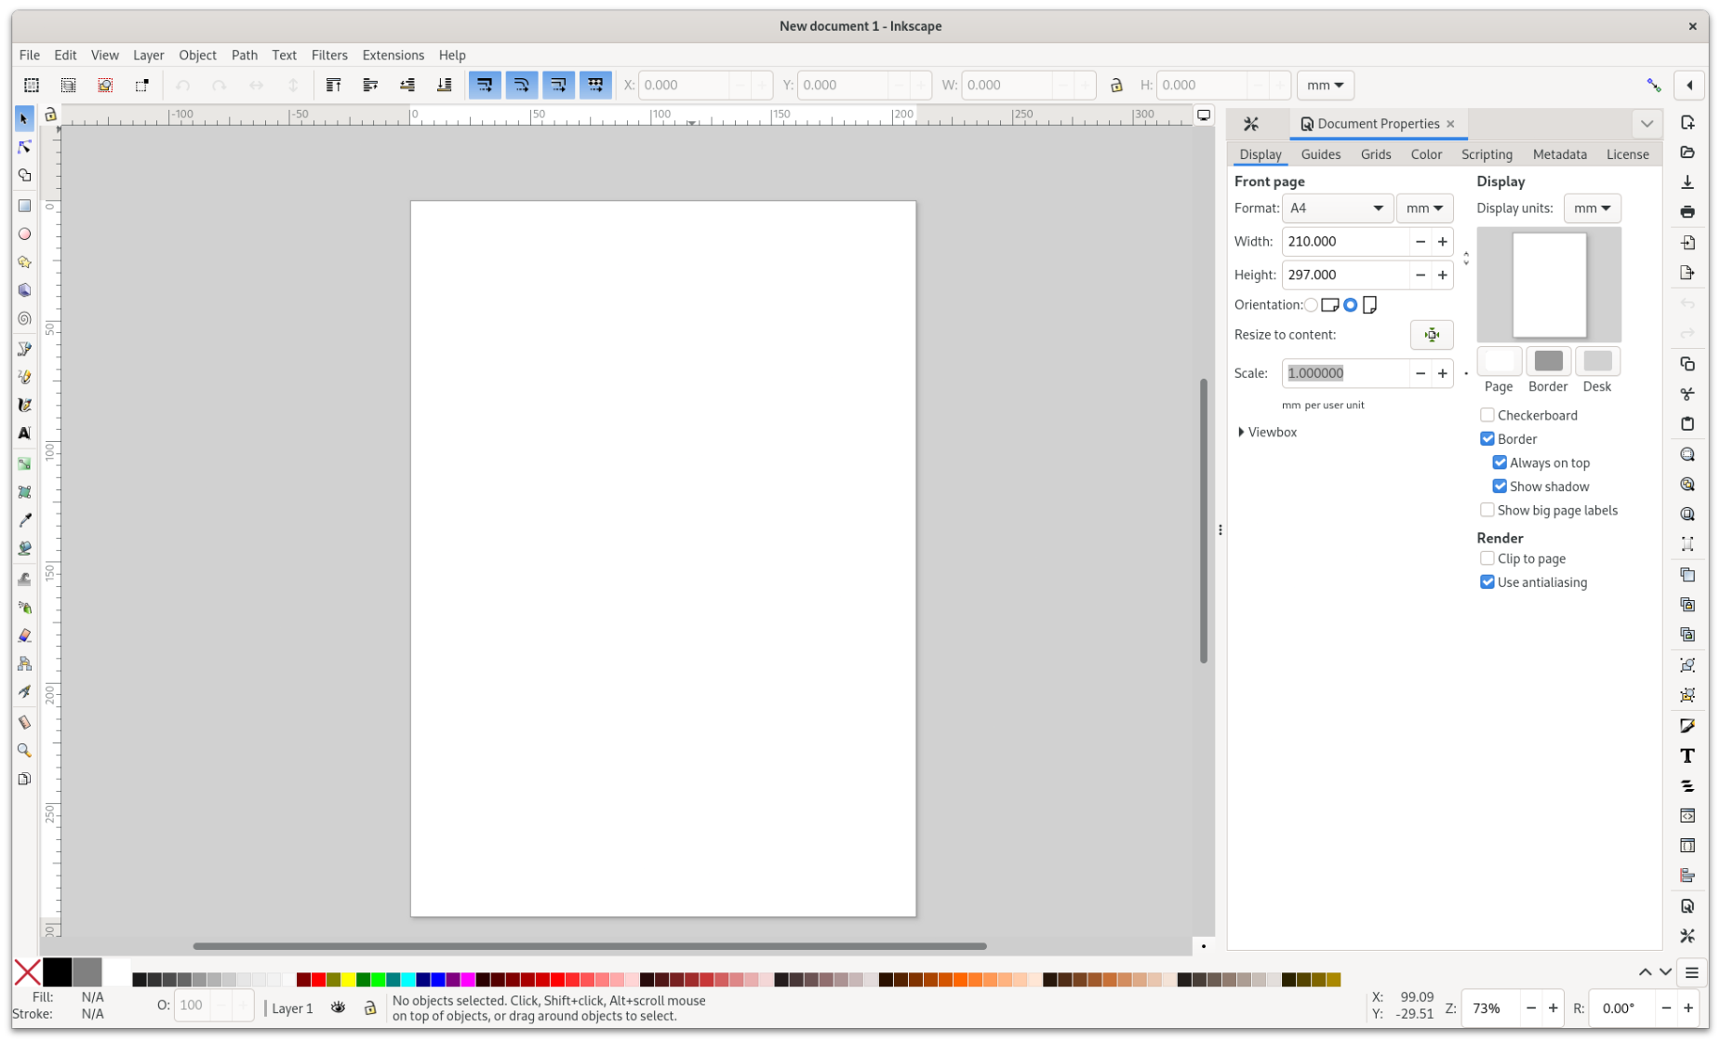Expand the Viewbox section
Screen dimensions: 1721x1043
tap(1242, 432)
